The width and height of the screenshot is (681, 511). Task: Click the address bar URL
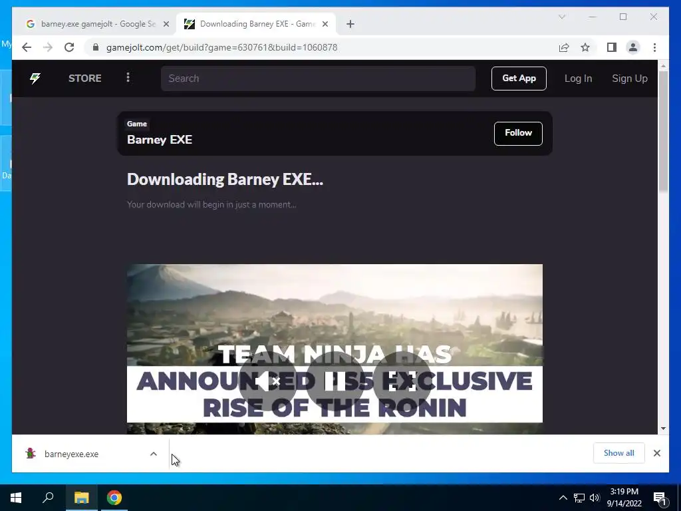pyautogui.click(x=221, y=47)
